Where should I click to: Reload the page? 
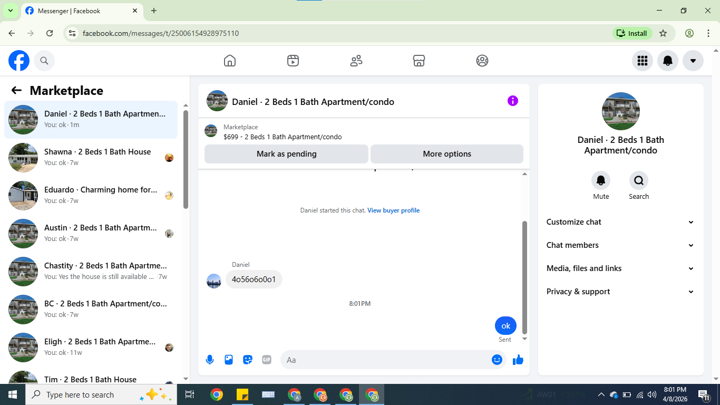(x=50, y=33)
